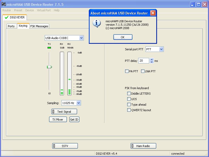Click the TX level value 61
This screenshot has width=209, height=157.
pyautogui.click(x=49, y=94)
